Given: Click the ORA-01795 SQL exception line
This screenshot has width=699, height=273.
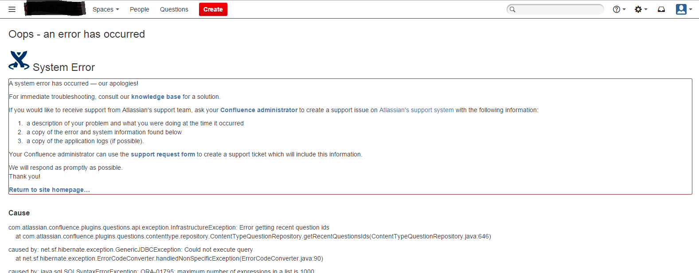Looking at the screenshot, I should click(x=161, y=271).
